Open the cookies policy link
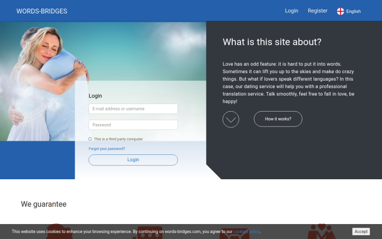This screenshot has height=239, width=382. point(247,232)
